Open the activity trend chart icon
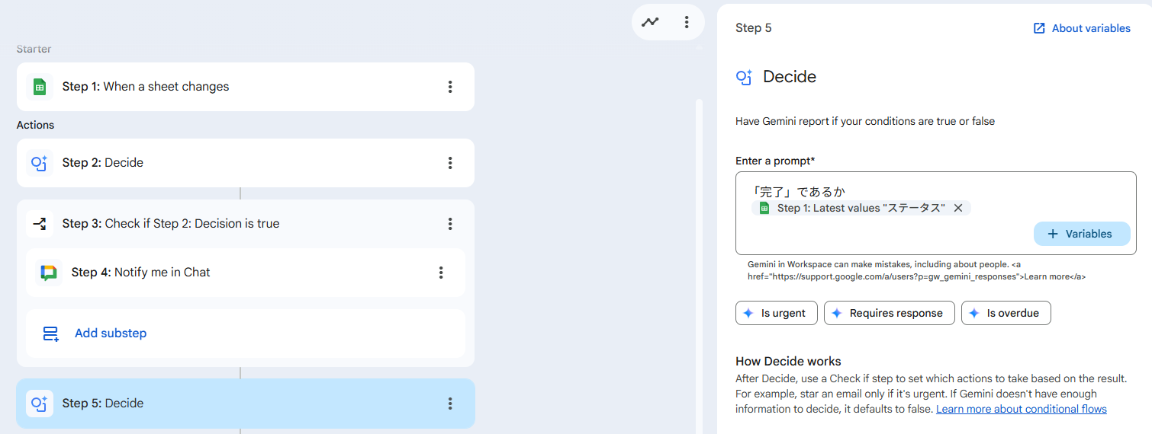Image resolution: width=1152 pixels, height=434 pixels. (x=650, y=22)
